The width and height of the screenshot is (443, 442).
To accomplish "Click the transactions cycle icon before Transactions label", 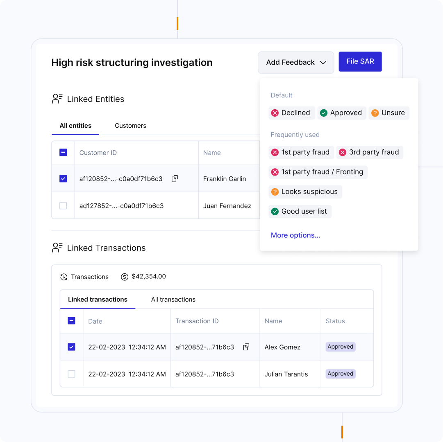I will click(64, 277).
